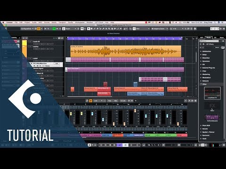Expand the Delay effects category

(x=201, y=54)
